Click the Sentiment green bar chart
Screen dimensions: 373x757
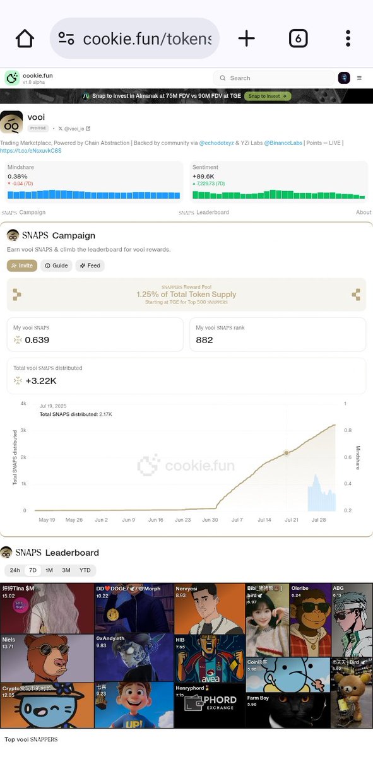pos(278,194)
